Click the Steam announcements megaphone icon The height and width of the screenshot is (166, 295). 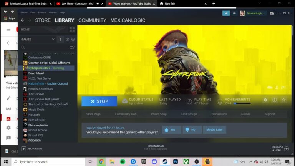click(226, 13)
